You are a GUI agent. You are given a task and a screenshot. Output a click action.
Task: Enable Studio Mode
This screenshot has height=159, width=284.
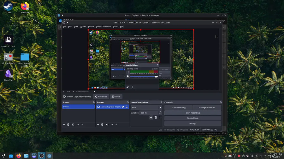coord(193,118)
